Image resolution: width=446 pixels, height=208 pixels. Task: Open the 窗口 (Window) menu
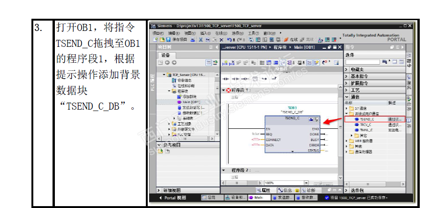tap(269, 33)
